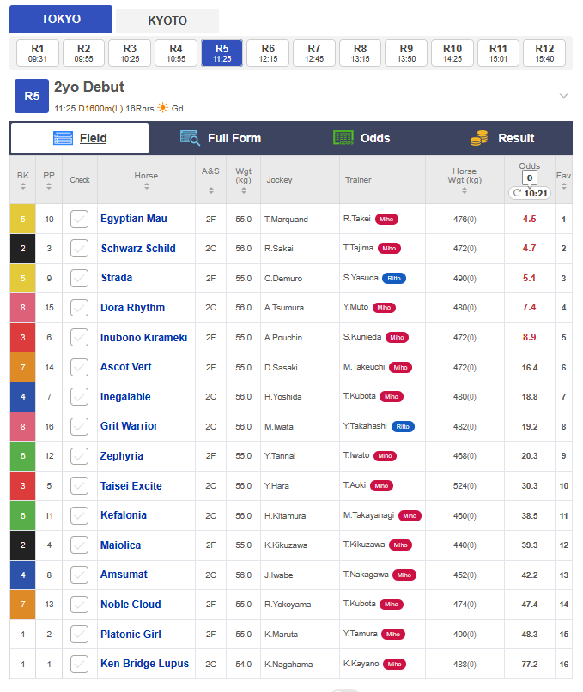Click the odds count box showing 0
583x692 pixels.
(530, 178)
